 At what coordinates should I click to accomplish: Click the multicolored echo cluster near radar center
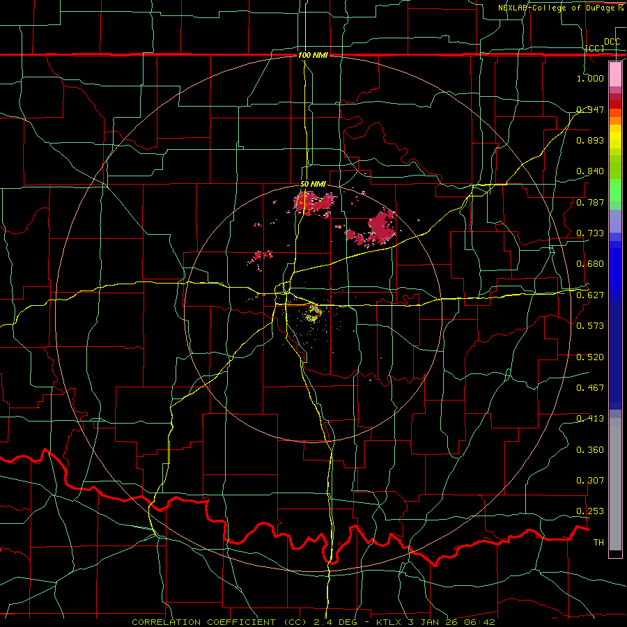pos(313,314)
